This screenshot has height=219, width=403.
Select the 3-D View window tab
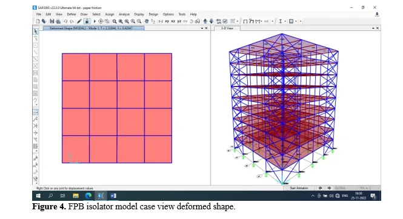pyautogui.click(x=227, y=28)
